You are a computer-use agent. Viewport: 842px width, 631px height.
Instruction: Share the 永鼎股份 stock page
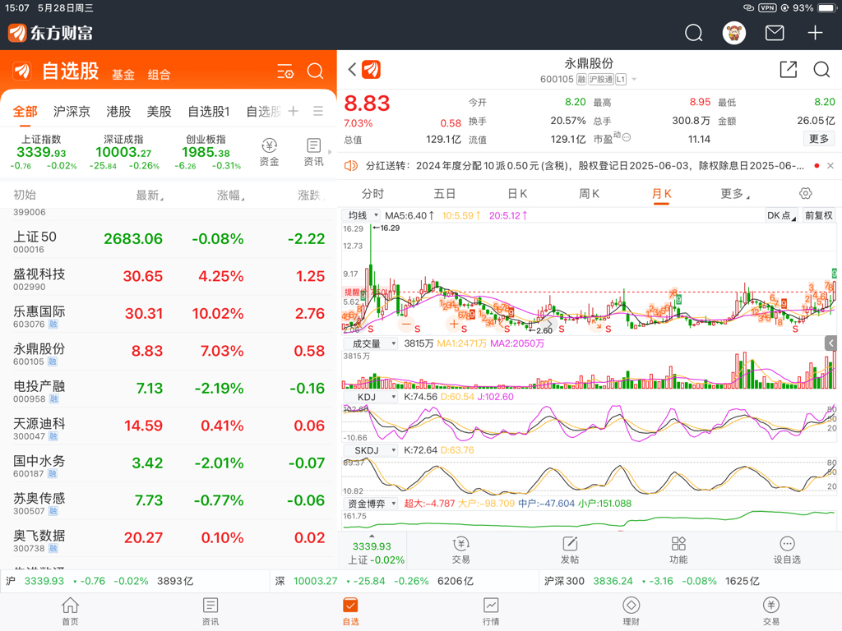click(789, 69)
